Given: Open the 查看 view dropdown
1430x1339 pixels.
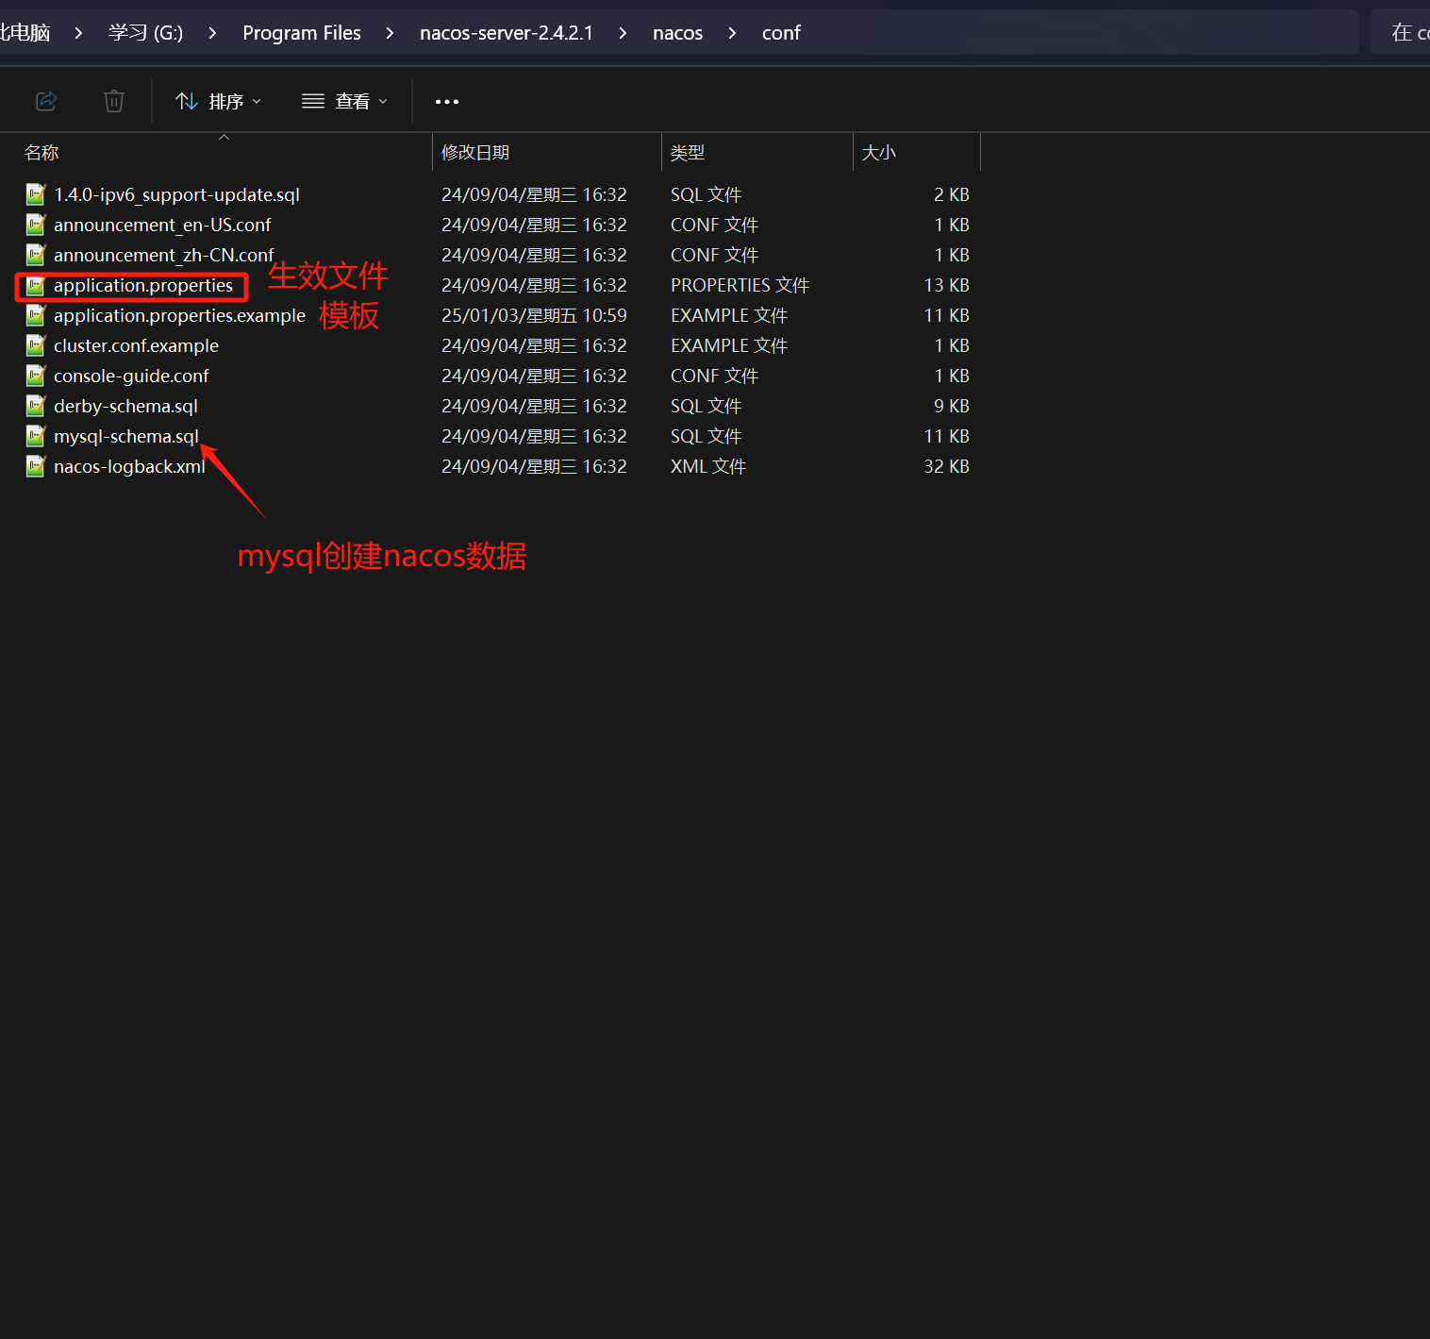Looking at the screenshot, I should pos(344,101).
